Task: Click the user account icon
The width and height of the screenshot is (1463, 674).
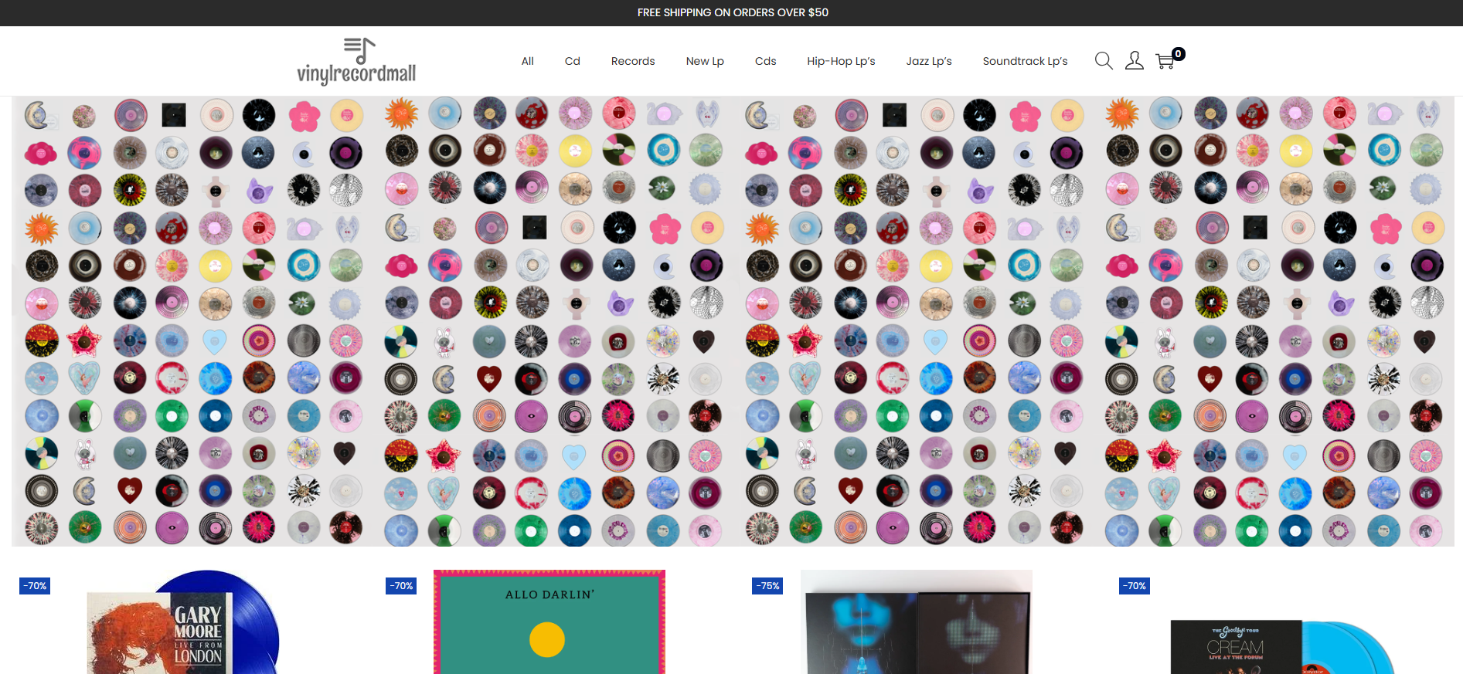Action: coord(1134,61)
